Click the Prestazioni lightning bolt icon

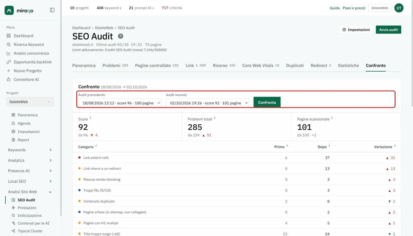point(13,208)
